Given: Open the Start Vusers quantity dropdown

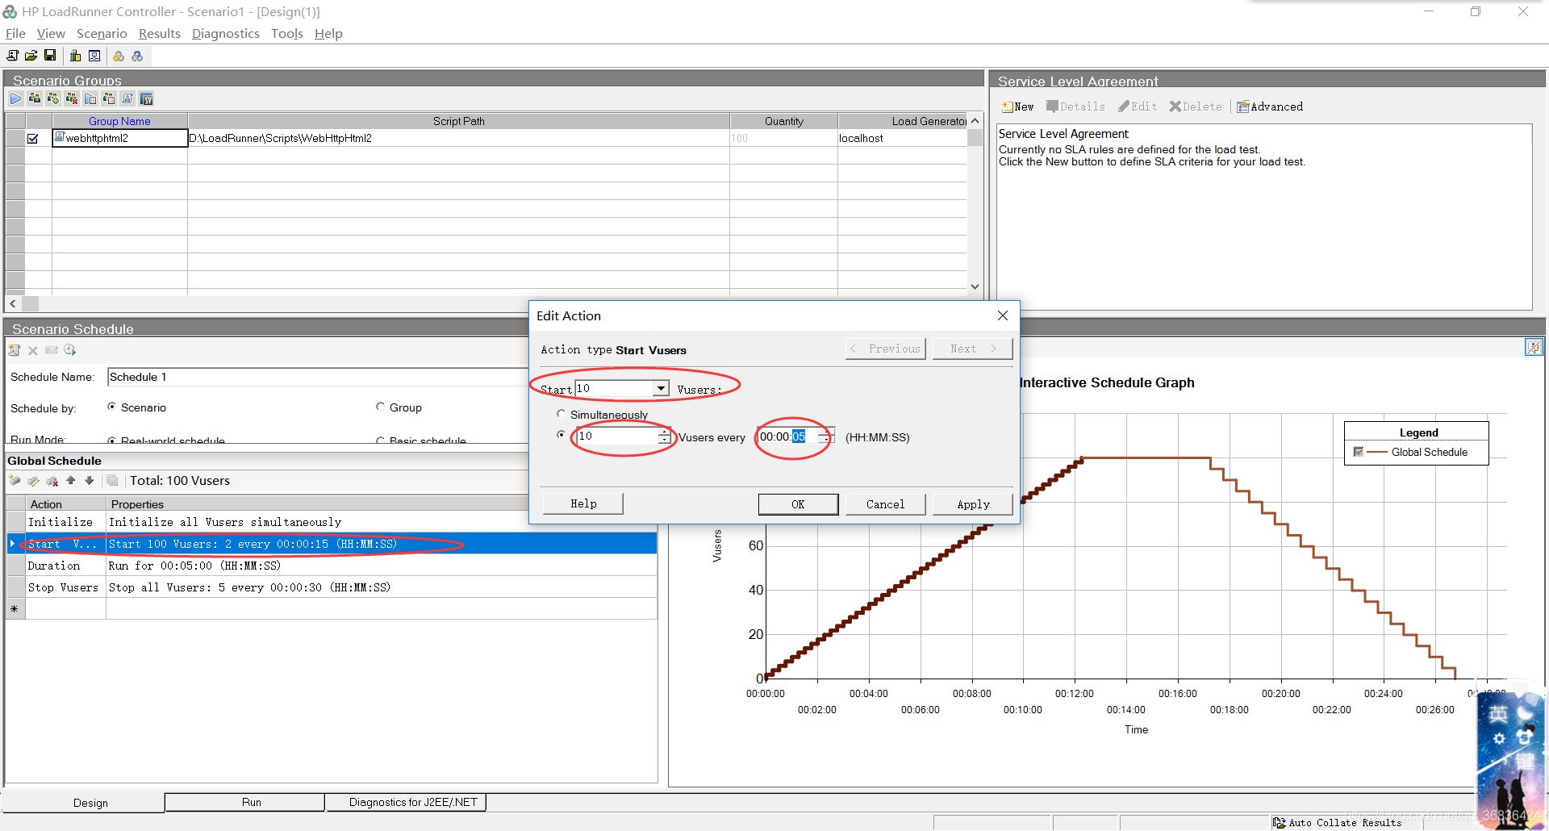Looking at the screenshot, I should pos(661,389).
